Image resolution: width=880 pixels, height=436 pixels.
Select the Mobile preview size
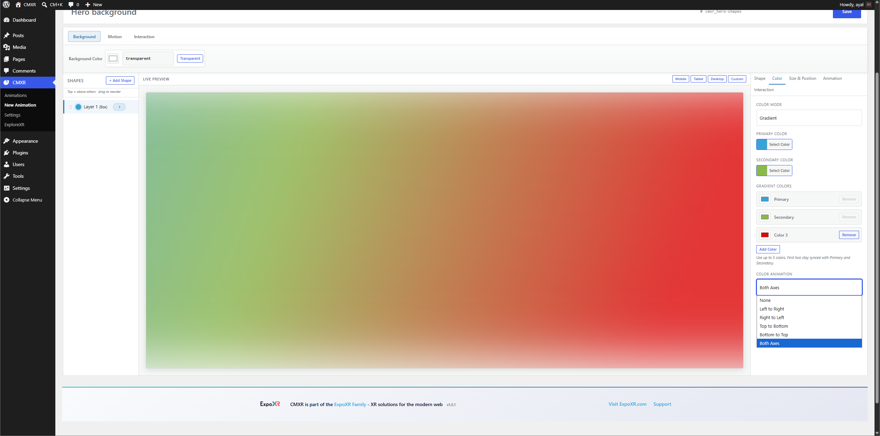pyautogui.click(x=681, y=79)
